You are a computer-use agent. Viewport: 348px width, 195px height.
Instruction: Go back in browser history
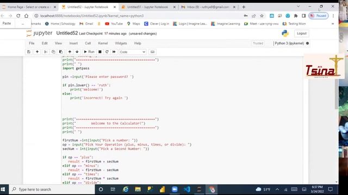pos(3,16)
